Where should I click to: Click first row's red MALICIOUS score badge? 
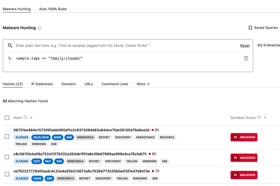[x=244, y=137]
